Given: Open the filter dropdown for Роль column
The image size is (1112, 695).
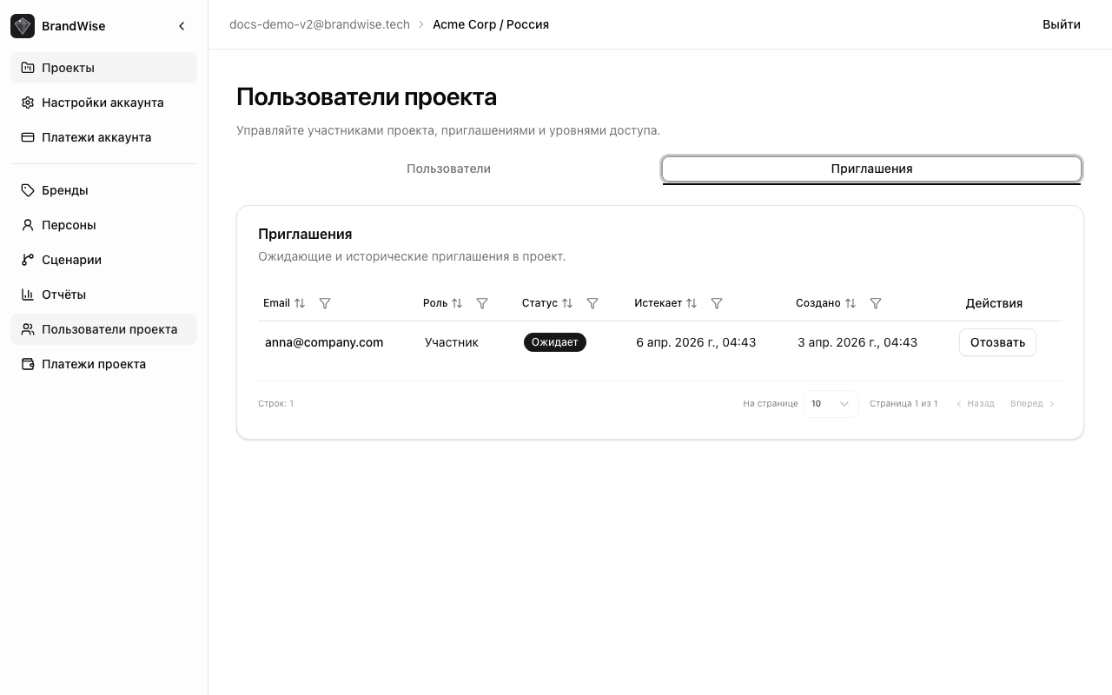Looking at the screenshot, I should click(x=482, y=303).
